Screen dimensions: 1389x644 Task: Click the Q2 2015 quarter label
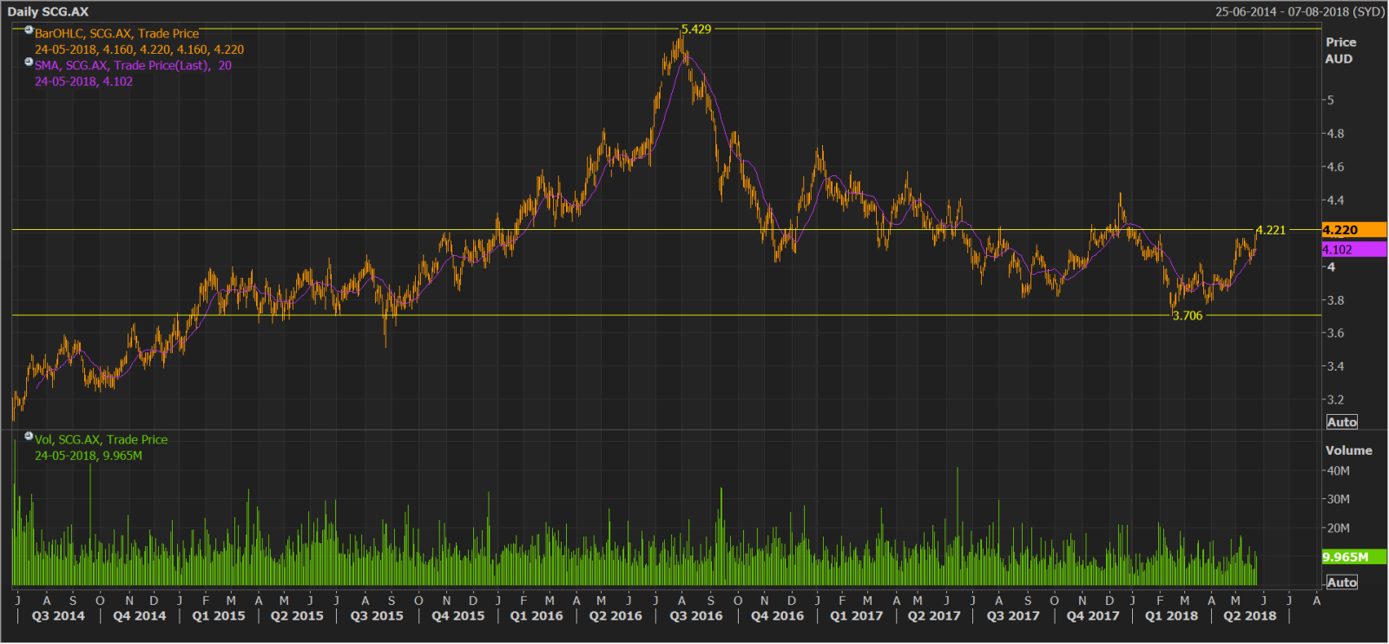[x=297, y=616]
